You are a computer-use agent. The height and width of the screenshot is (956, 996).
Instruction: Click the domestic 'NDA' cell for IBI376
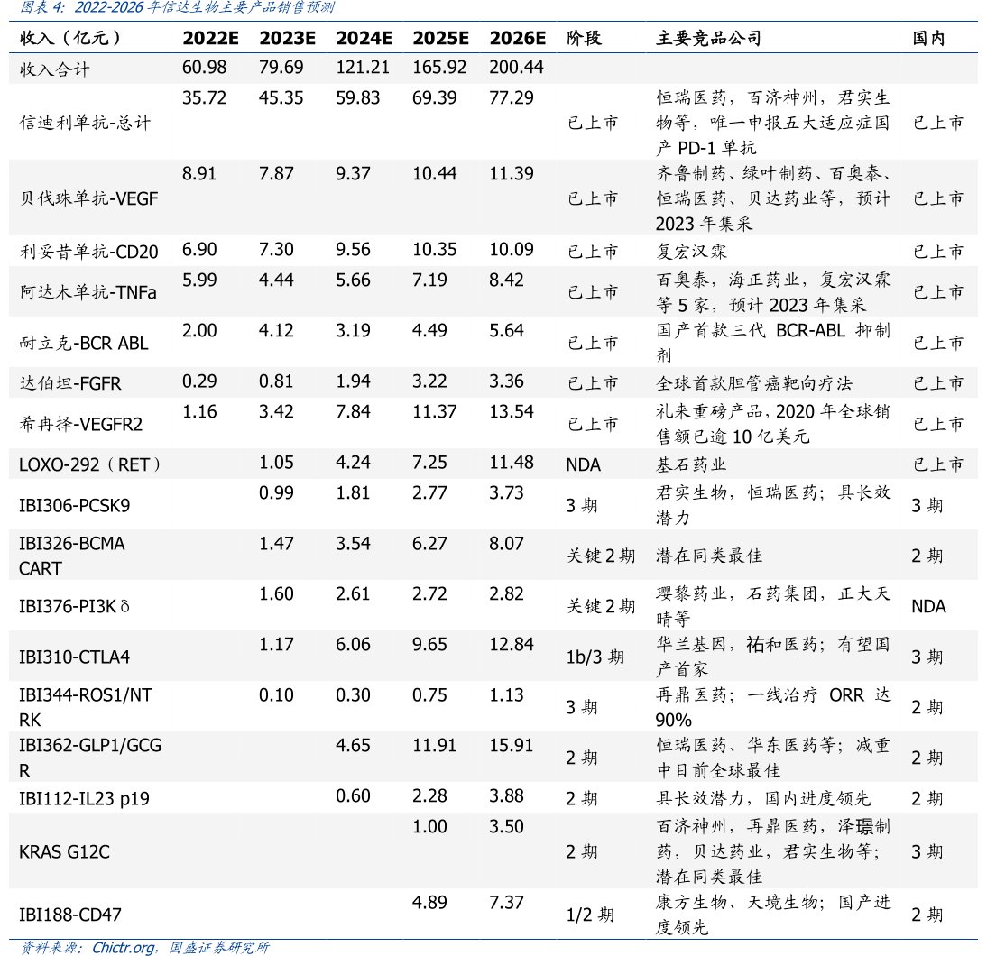coord(928,607)
